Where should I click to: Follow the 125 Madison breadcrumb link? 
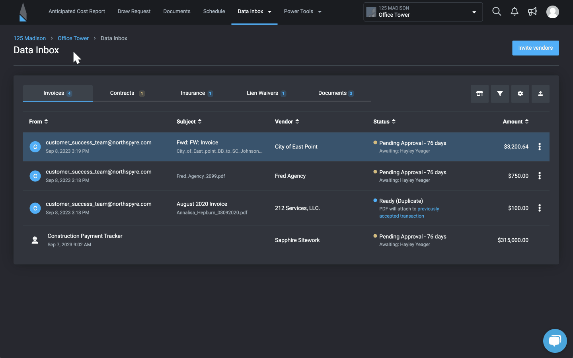click(x=30, y=38)
